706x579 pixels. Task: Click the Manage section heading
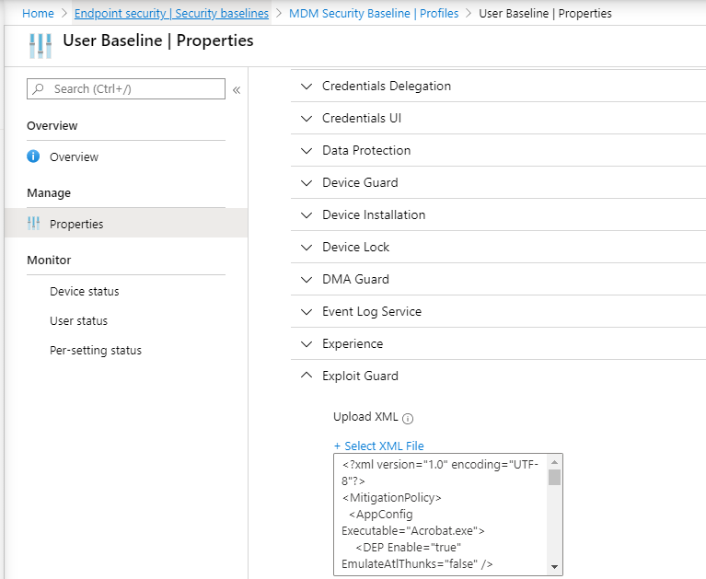49,193
